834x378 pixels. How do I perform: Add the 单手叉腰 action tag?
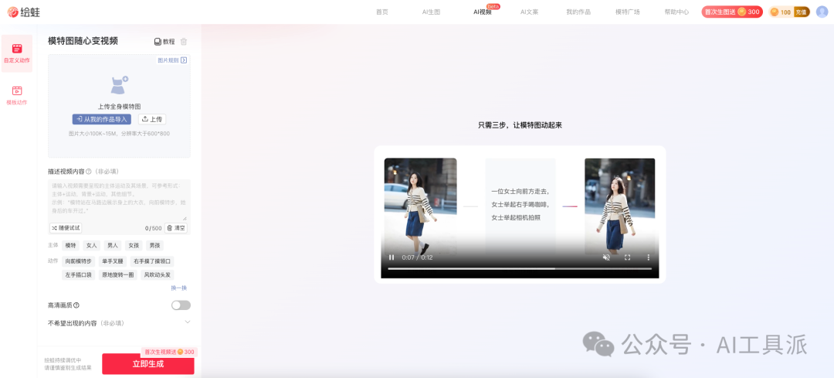[113, 261]
